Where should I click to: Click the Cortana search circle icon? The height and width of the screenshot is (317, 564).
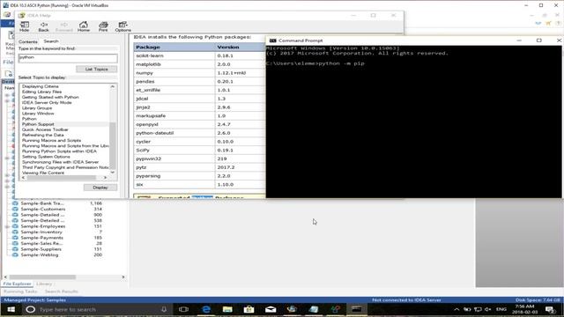point(30,309)
